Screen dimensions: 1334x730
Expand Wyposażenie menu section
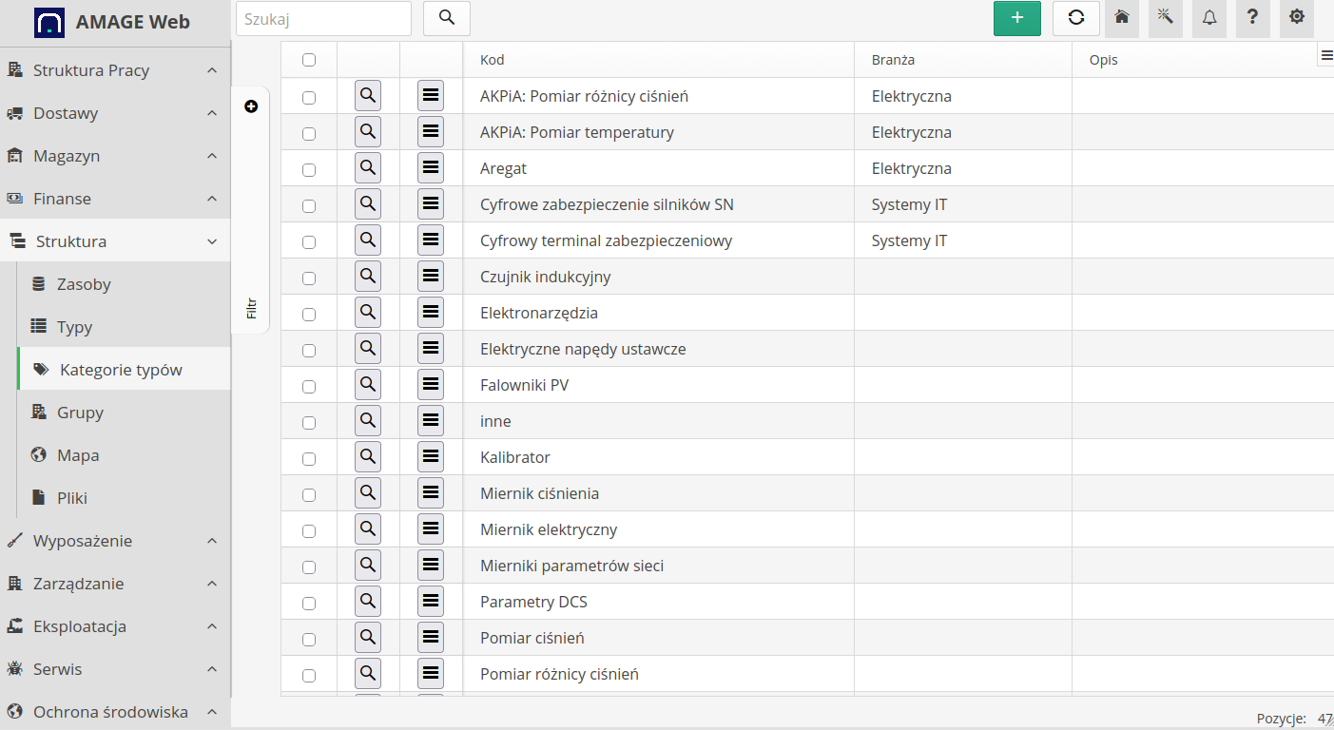(x=115, y=541)
